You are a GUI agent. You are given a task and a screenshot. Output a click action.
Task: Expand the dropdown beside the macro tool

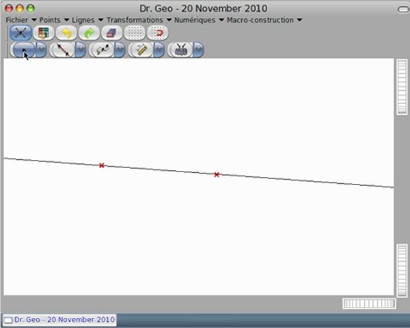[198, 50]
